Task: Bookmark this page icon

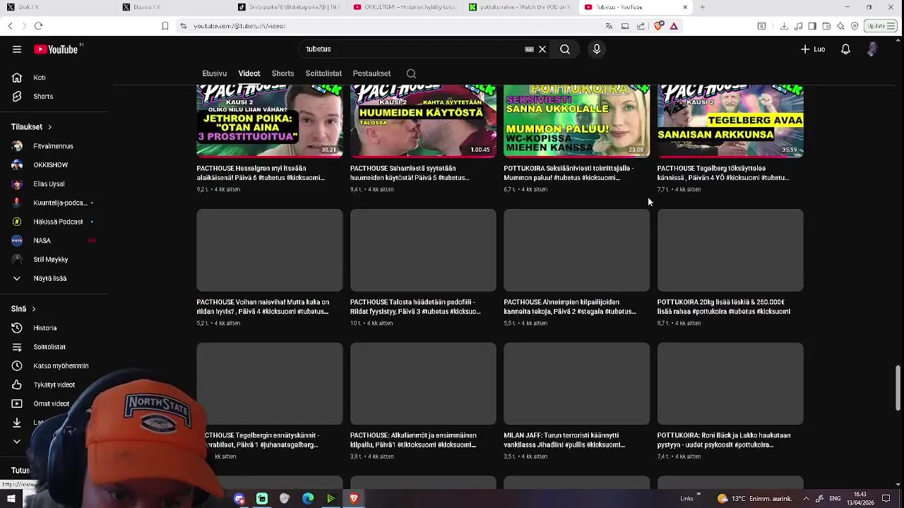Action: click(165, 26)
